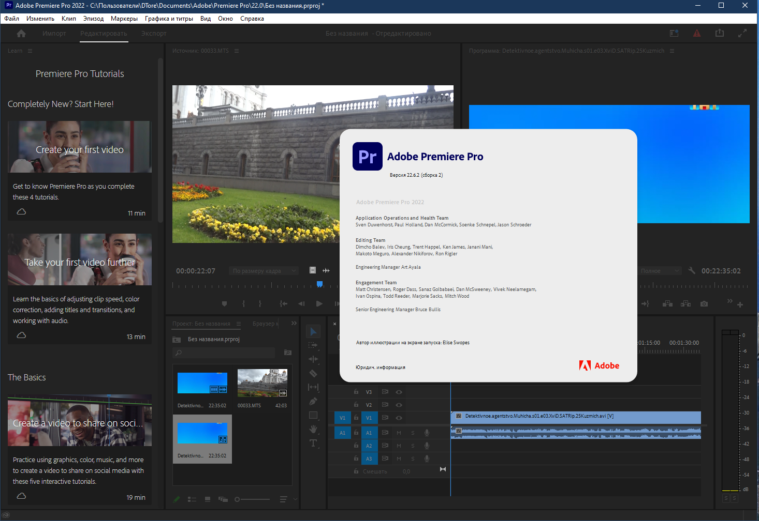759x521 pixels.
Task: Open the Файл menu
Action: pos(11,19)
